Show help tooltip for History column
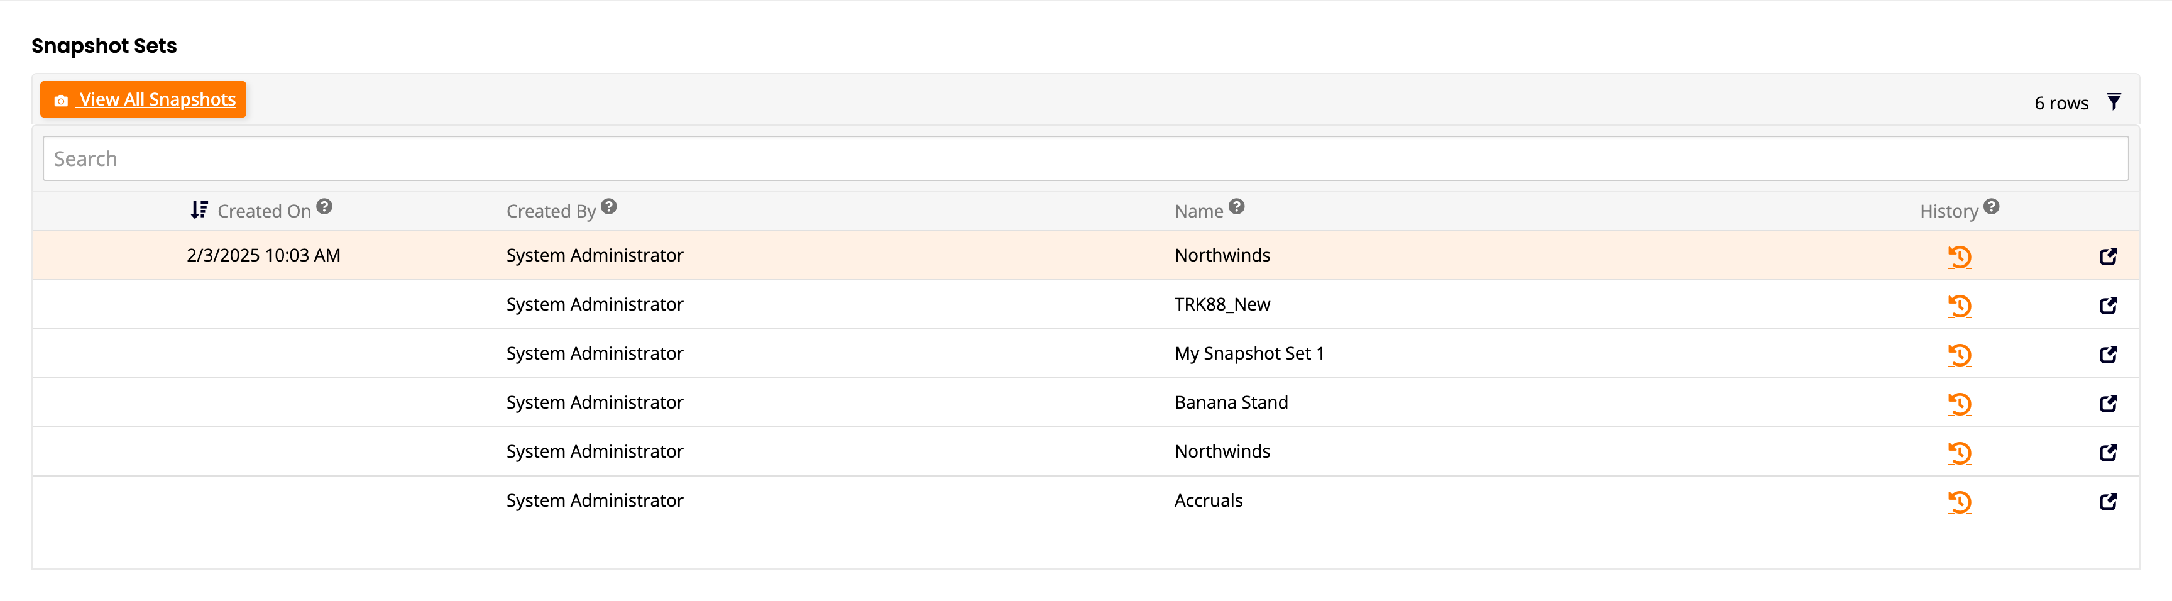Screen dimensions: 2172x601 [x=1991, y=206]
